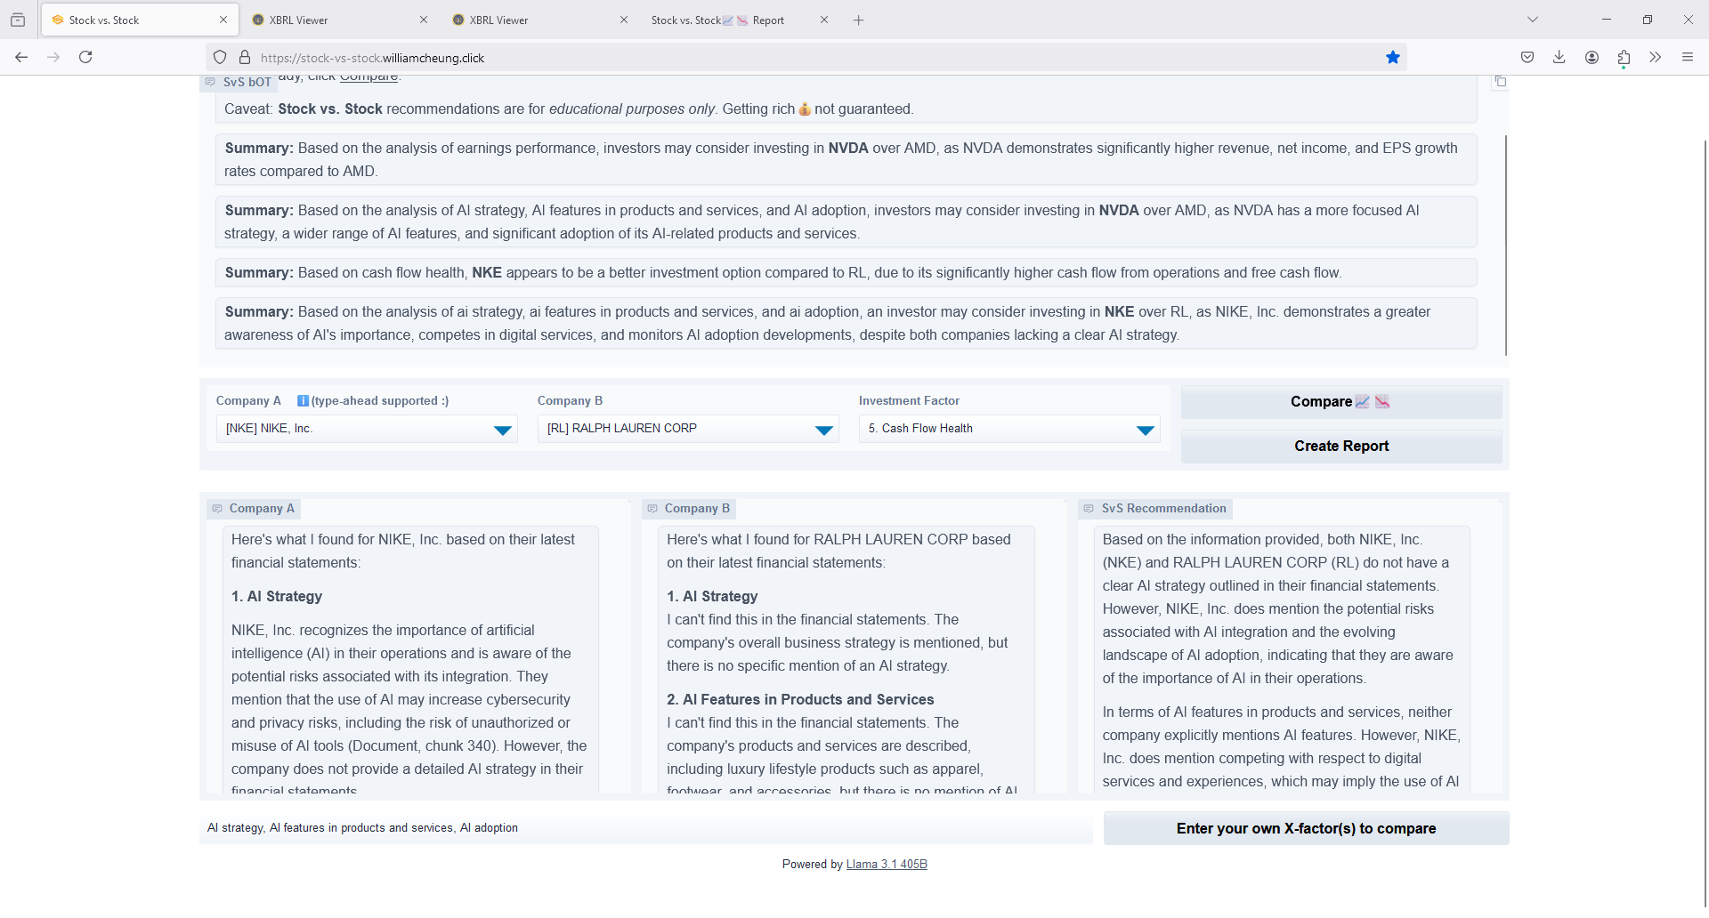
Task: Click the NKE cash flow health summary
Action: (846, 273)
